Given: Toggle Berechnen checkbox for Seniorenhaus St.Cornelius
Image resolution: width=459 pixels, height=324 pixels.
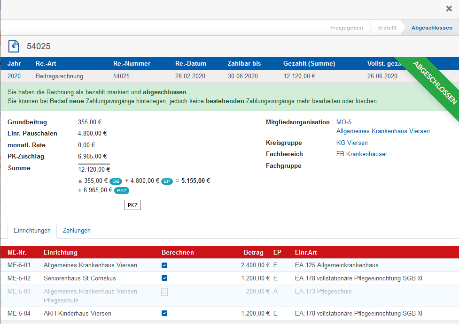Looking at the screenshot, I should [x=164, y=279].
